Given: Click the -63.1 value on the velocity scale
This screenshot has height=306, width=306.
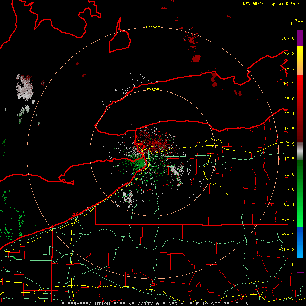Looking at the screenshot, I should tap(288, 204).
